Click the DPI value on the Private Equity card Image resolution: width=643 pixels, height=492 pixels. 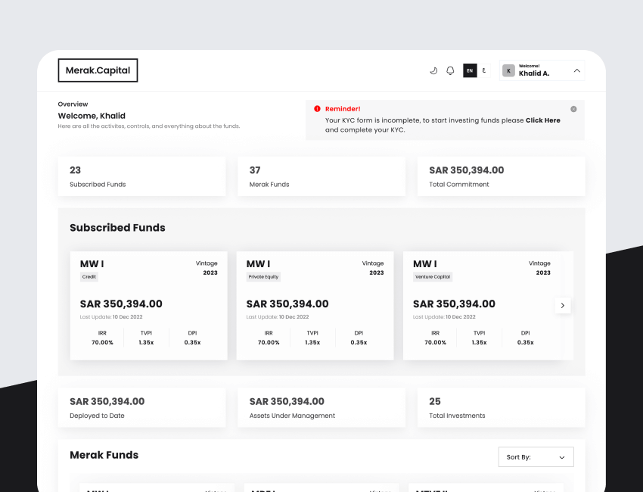coord(359,342)
